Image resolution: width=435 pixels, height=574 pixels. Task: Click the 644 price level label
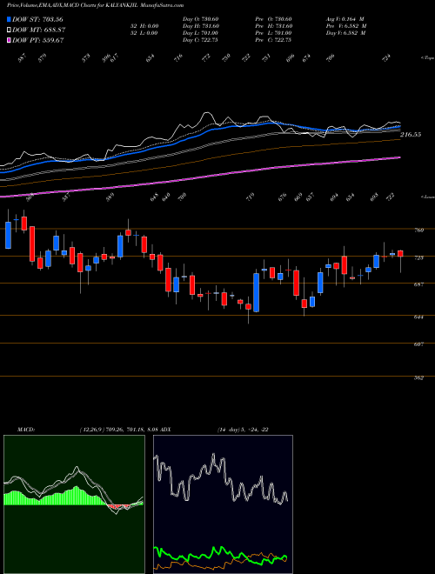tap(419, 317)
